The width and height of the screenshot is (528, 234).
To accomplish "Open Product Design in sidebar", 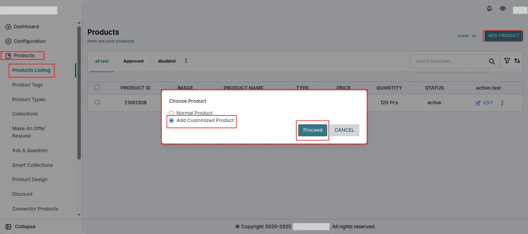I will point(30,180).
